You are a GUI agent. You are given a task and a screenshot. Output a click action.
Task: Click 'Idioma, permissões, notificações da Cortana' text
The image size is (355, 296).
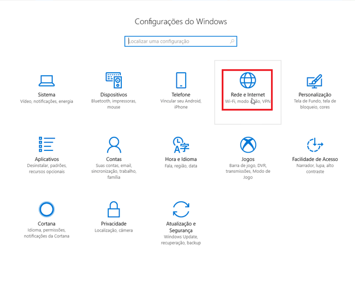pos(46,233)
